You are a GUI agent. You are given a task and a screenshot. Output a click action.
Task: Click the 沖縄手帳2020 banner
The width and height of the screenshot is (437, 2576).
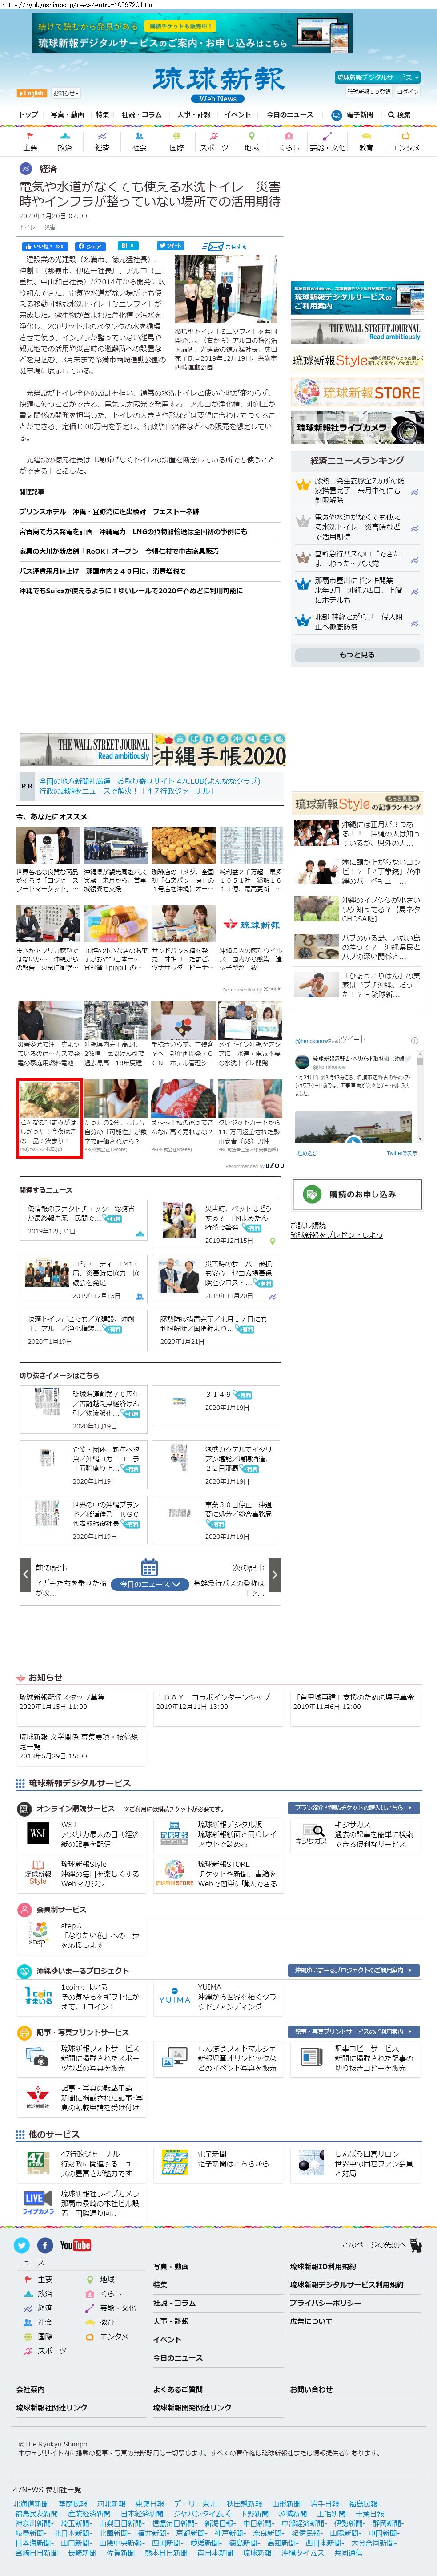220,749
